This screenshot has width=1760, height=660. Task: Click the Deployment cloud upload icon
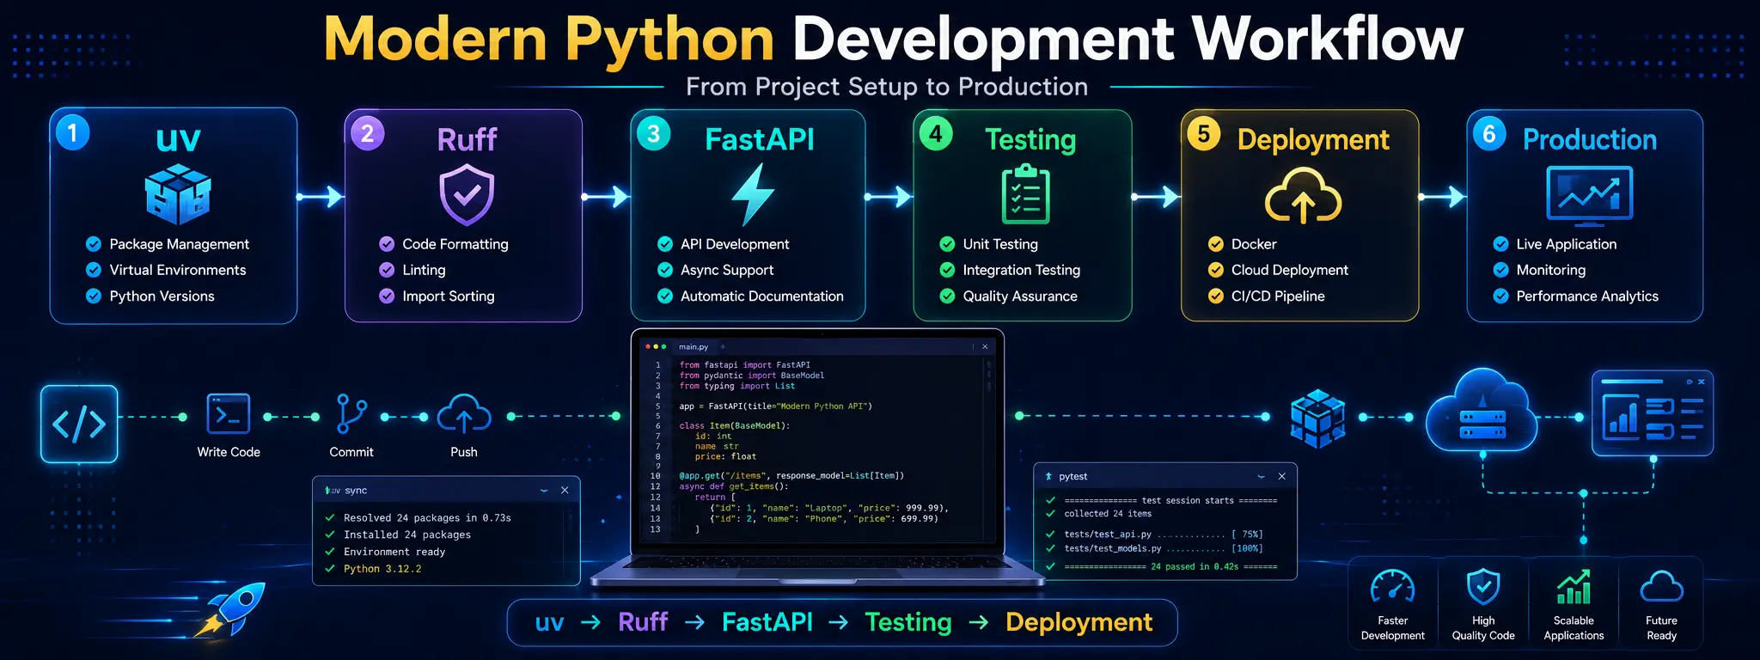[x=1303, y=195]
